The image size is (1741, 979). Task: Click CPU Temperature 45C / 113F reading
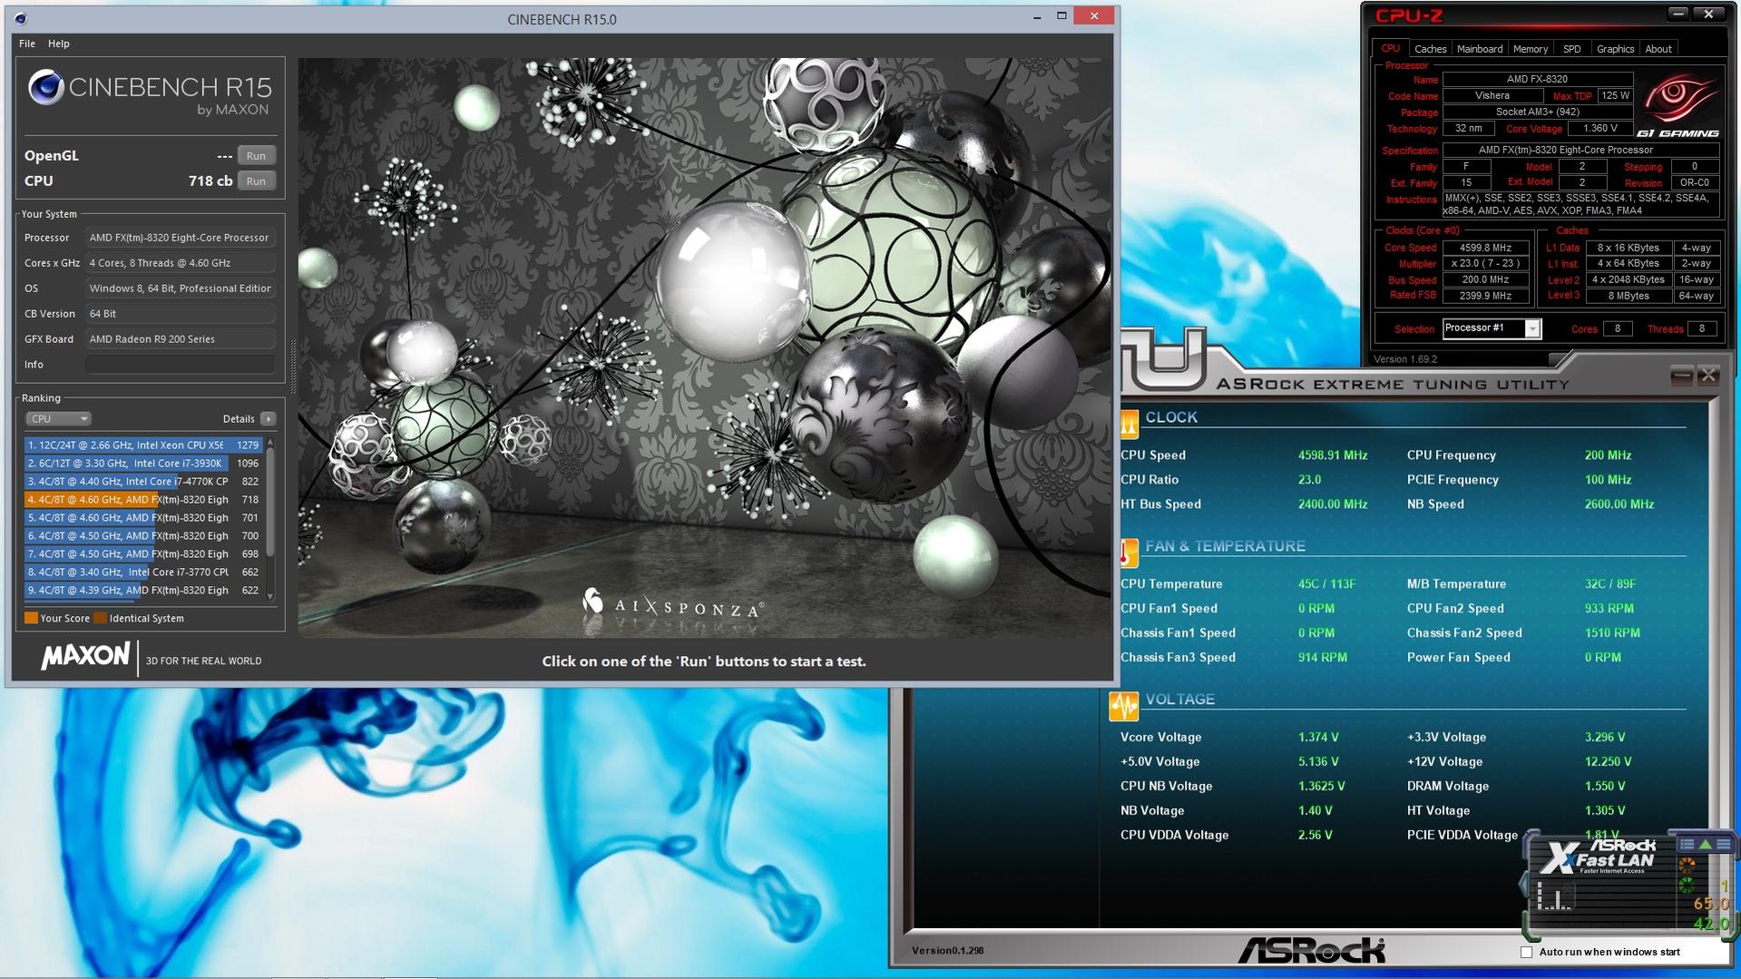1326,584
